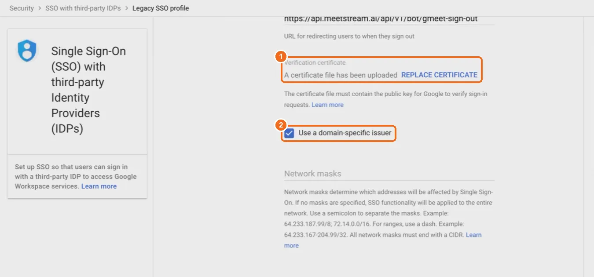
Task: Open the Security breadcrumb
Action: pyautogui.click(x=22, y=8)
